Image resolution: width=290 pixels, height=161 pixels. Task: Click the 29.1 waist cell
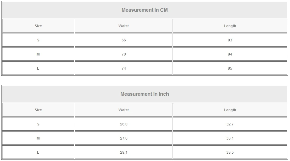pos(123,152)
